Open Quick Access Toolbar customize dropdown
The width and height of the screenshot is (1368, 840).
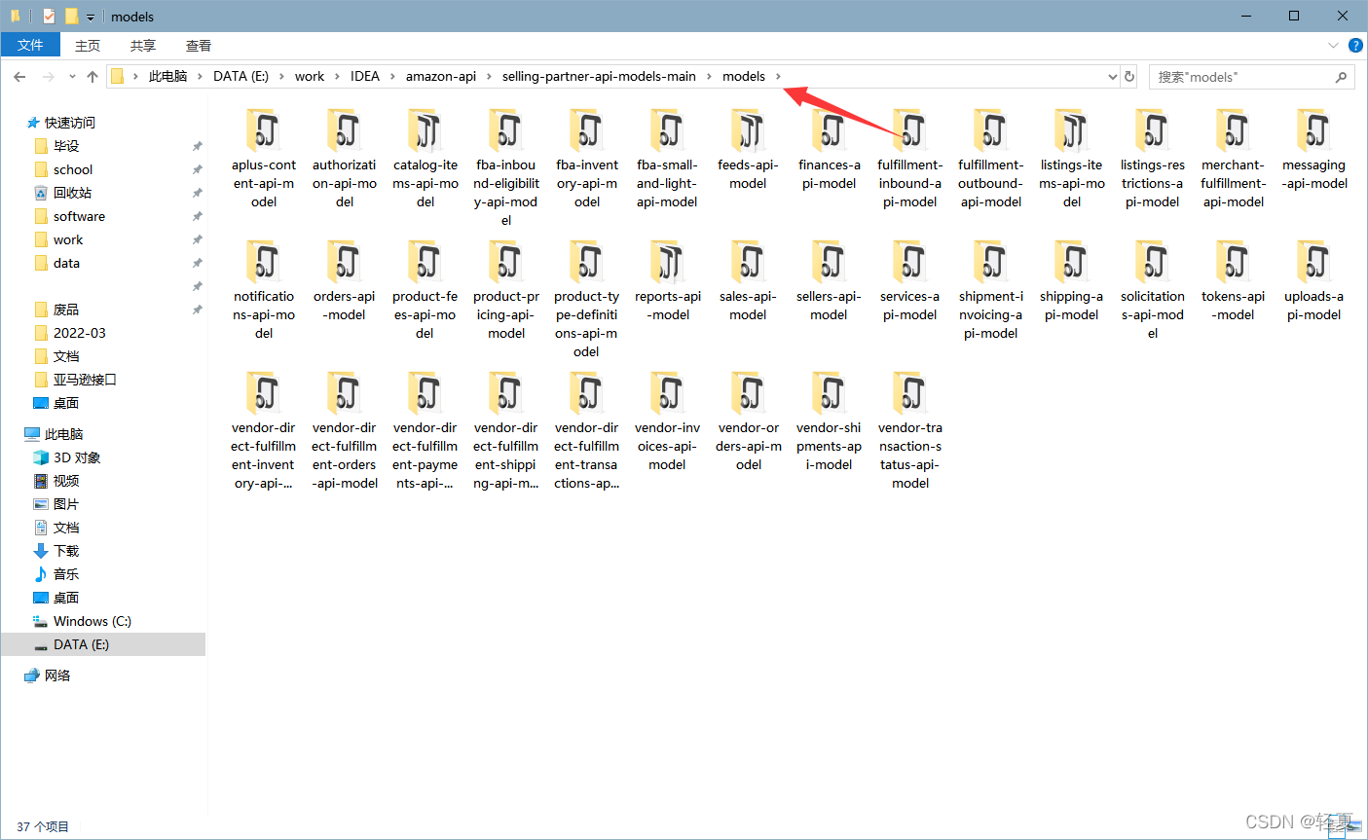[91, 17]
